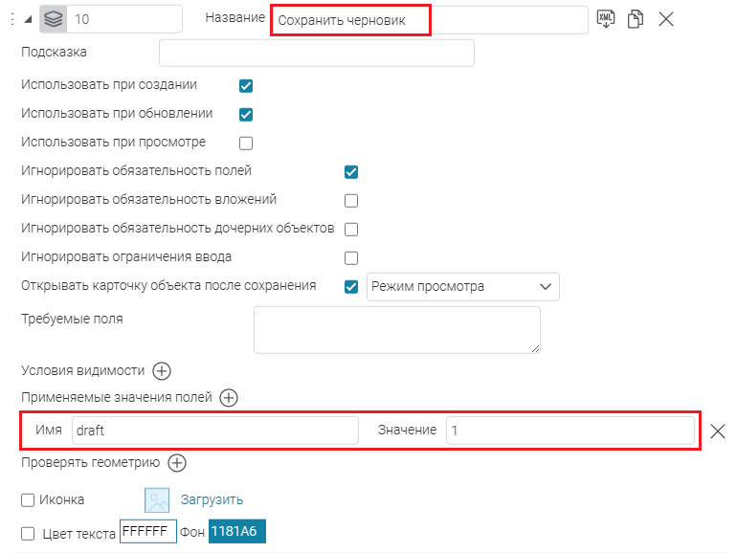Click the X icon beside the name field

point(667,19)
